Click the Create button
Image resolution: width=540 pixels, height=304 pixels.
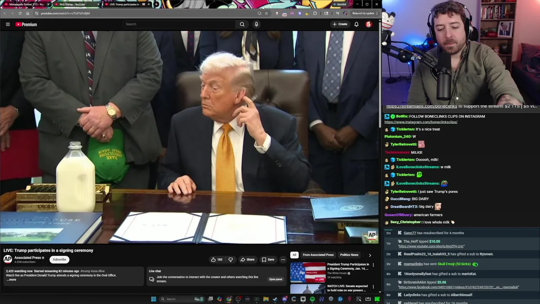[340, 24]
